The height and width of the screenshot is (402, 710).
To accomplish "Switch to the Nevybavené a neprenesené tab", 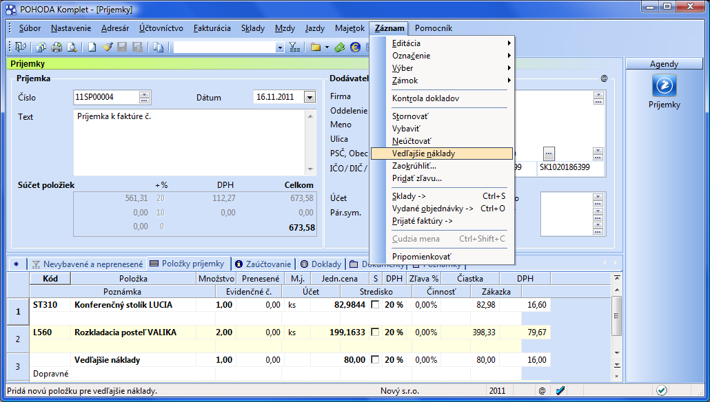I will click(x=88, y=264).
